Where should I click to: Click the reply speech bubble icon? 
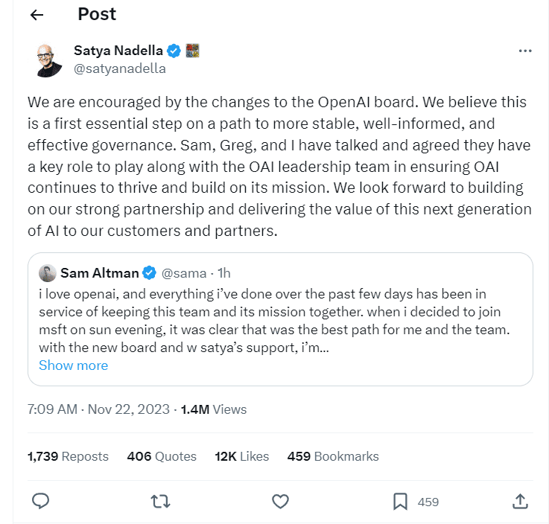pos(41,501)
